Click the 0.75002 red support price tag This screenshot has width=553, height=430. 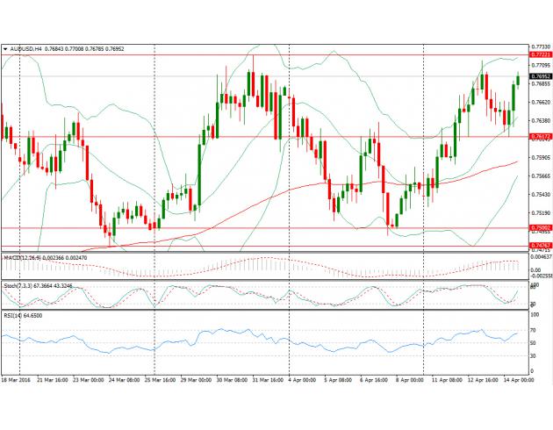click(x=541, y=227)
